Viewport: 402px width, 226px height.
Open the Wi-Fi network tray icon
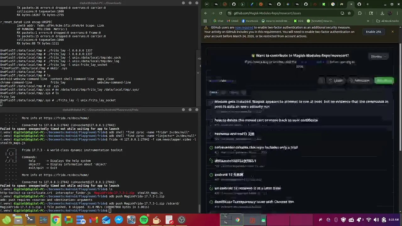click(369, 220)
